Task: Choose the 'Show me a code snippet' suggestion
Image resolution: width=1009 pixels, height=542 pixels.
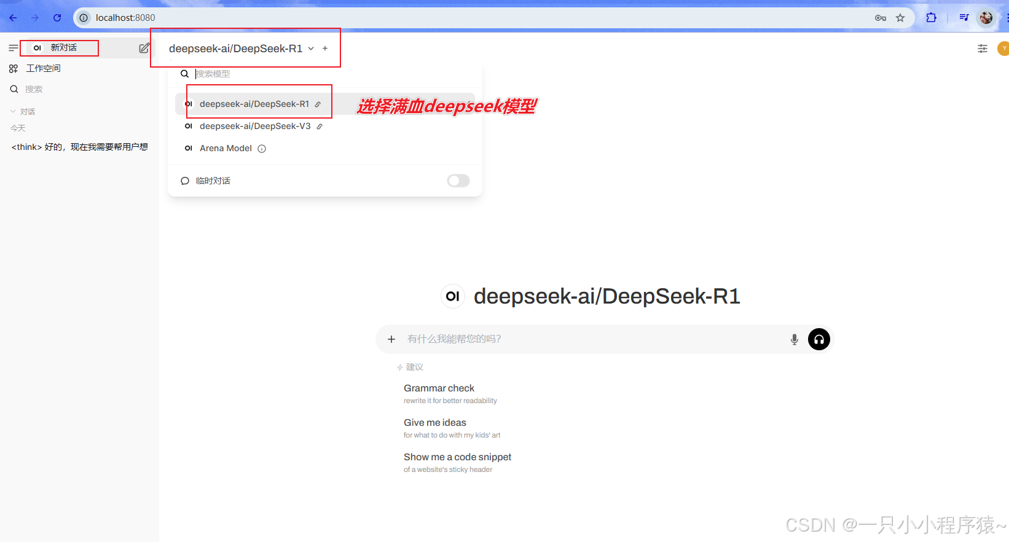Action: [458, 463]
